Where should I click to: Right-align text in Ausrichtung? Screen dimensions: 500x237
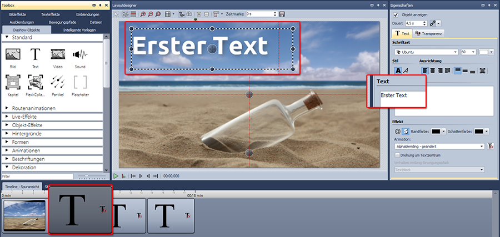point(440,70)
